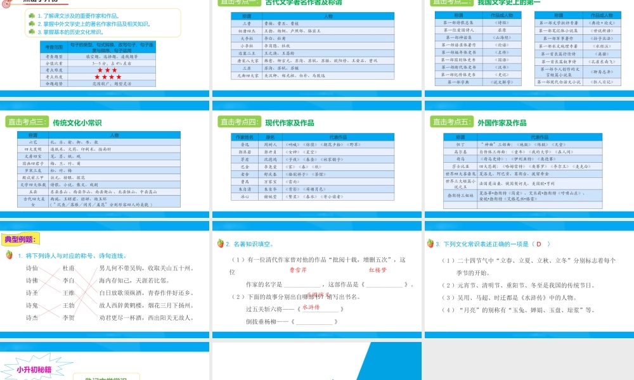Click the 考查范围 table header cell
This screenshot has width=634, height=380.
click(x=54, y=47)
